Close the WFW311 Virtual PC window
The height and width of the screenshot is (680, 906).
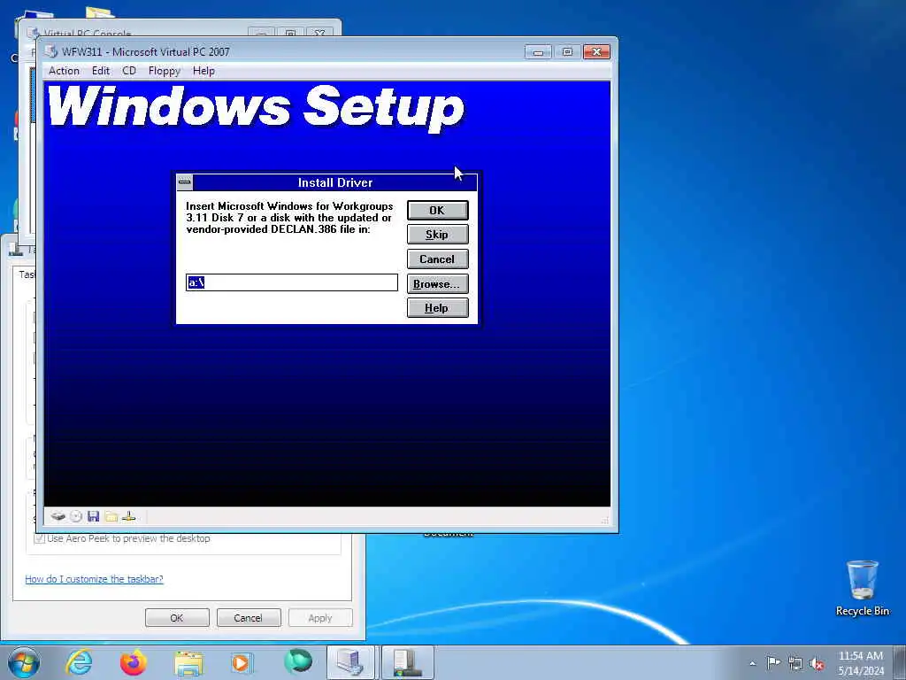596,52
